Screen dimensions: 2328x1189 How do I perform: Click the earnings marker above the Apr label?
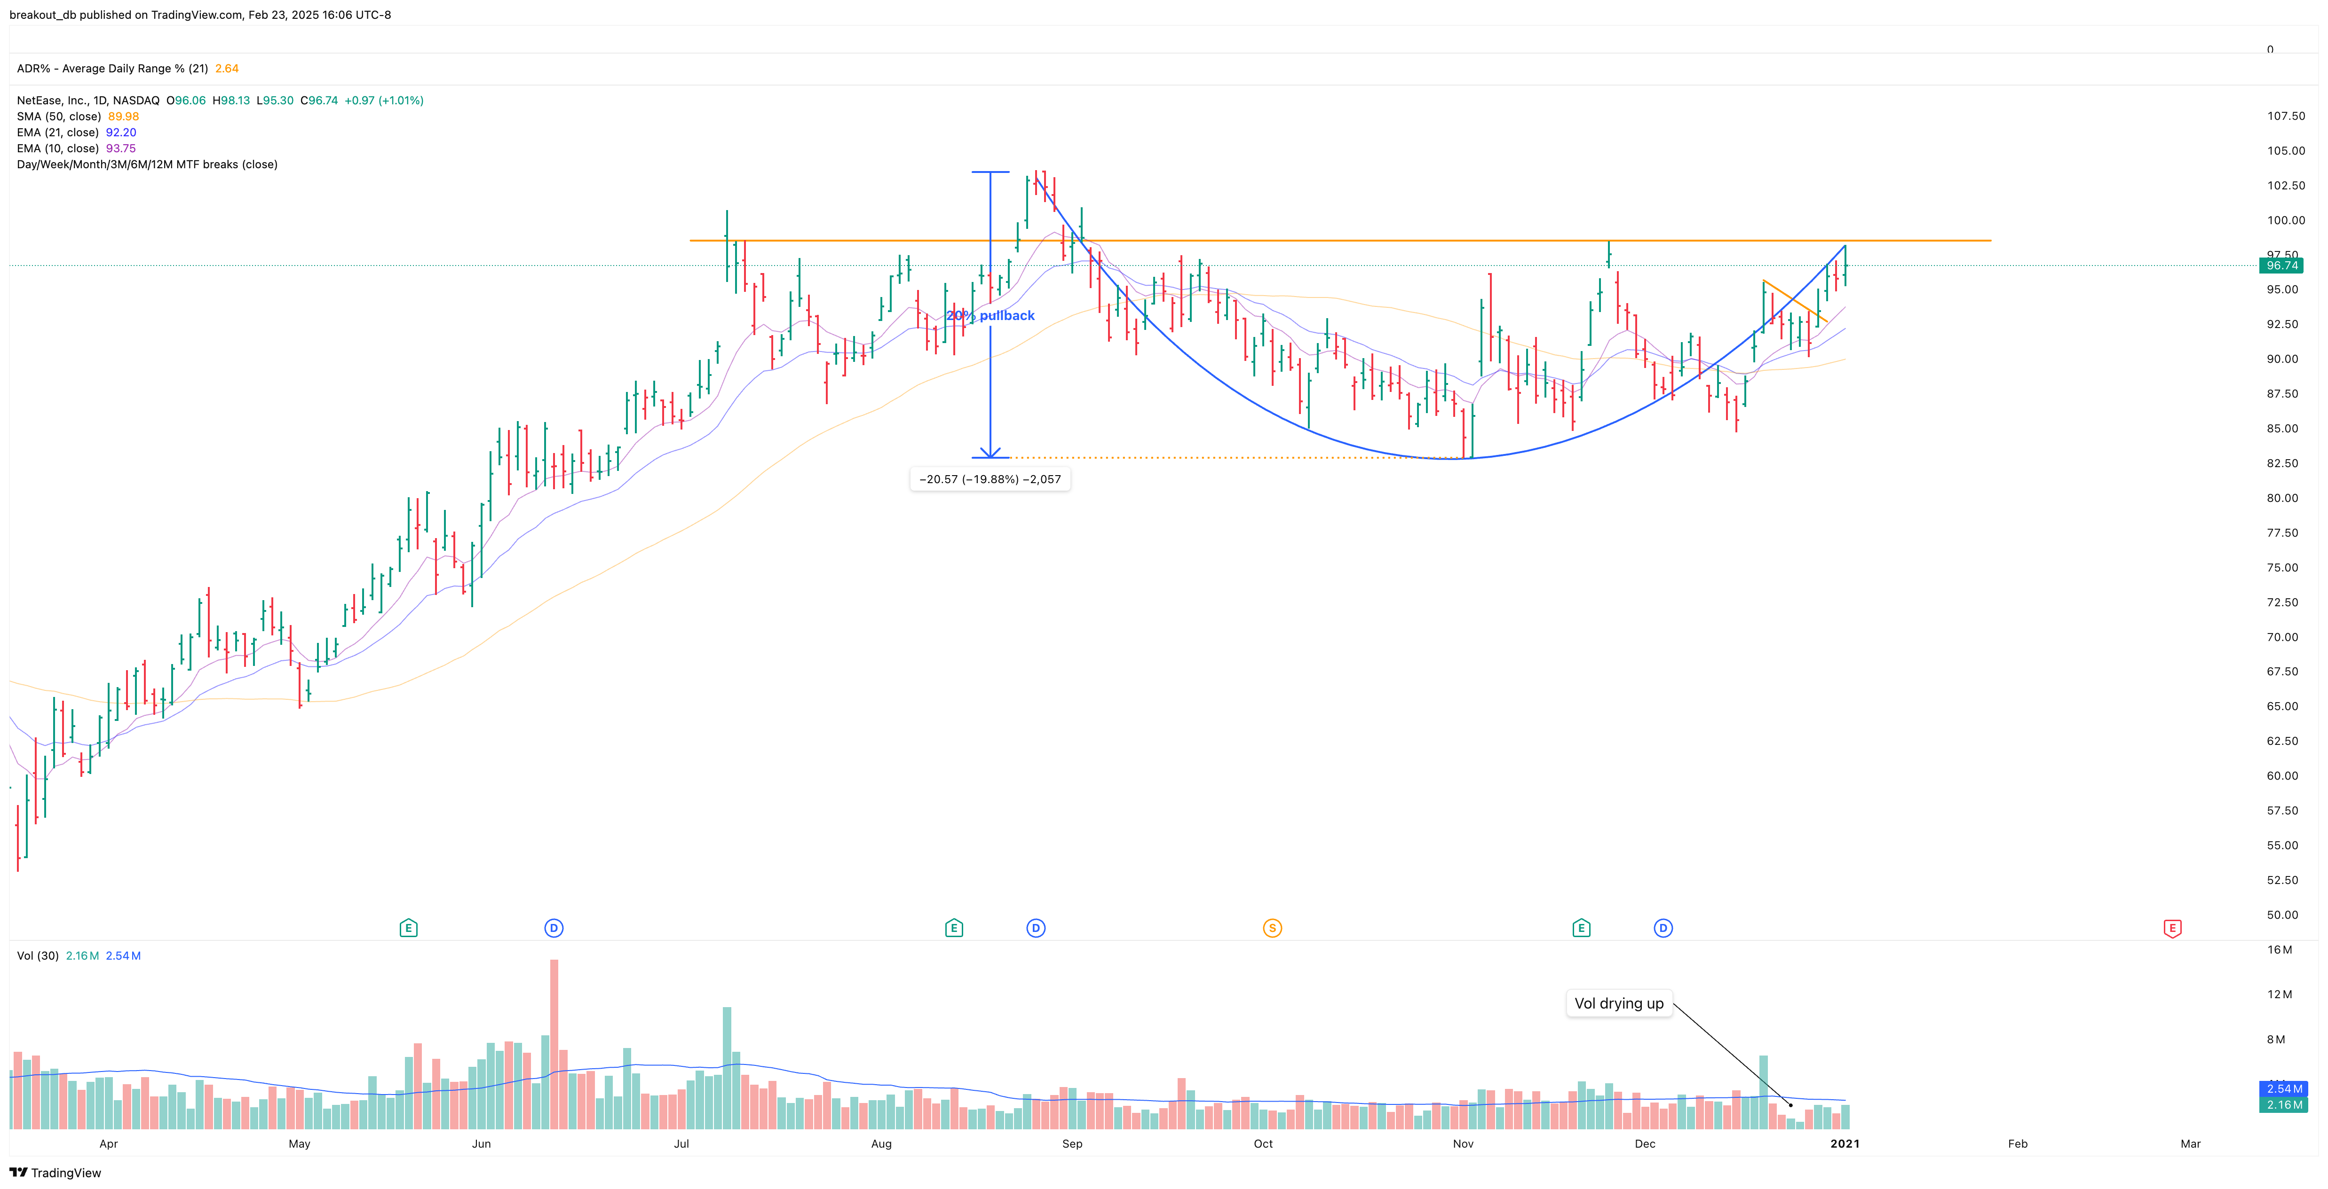(x=409, y=927)
